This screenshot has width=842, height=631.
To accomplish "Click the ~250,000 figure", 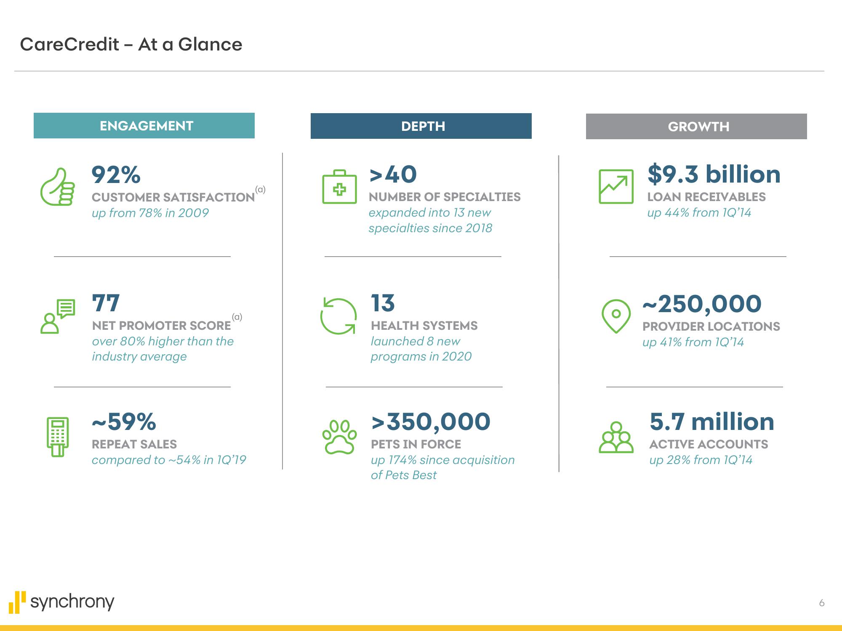I will (702, 304).
